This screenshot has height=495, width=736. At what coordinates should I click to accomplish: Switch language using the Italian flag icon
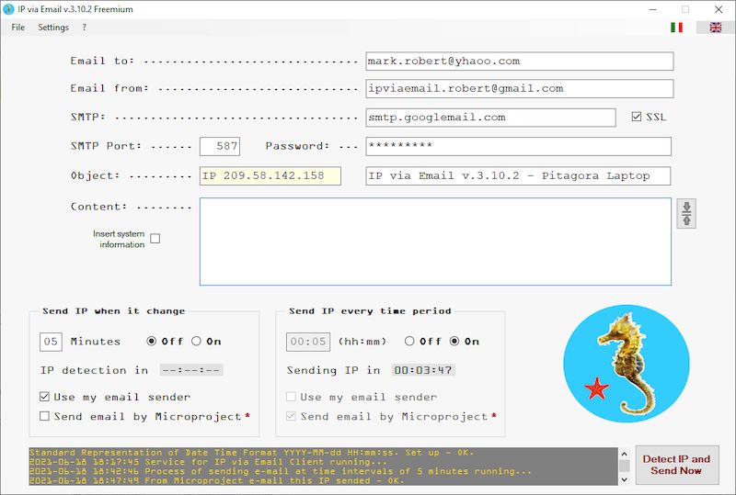click(x=676, y=28)
